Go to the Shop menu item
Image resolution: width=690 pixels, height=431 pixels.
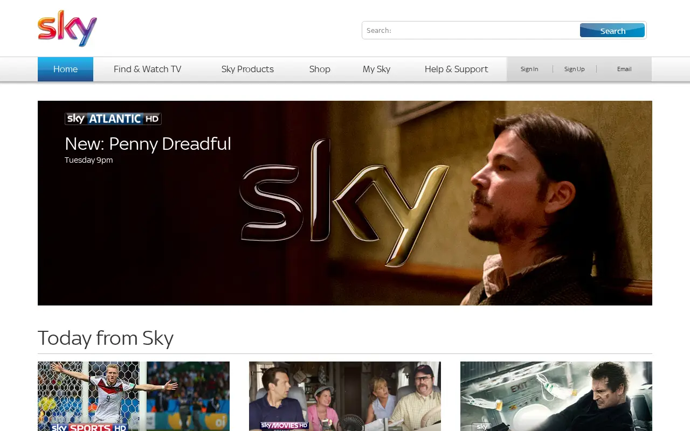320,69
